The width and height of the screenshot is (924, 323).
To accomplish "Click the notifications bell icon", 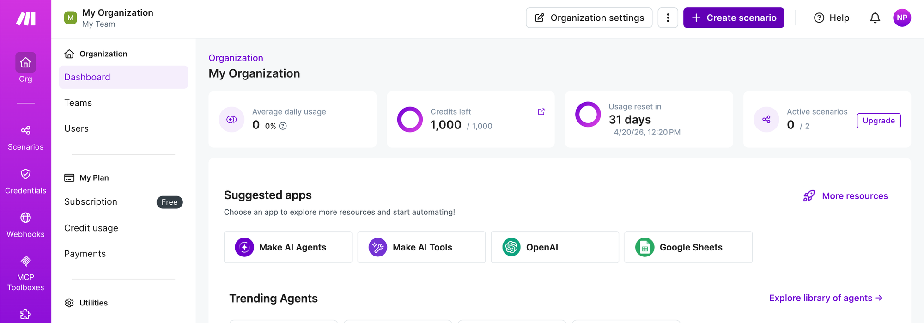I will click(x=875, y=18).
